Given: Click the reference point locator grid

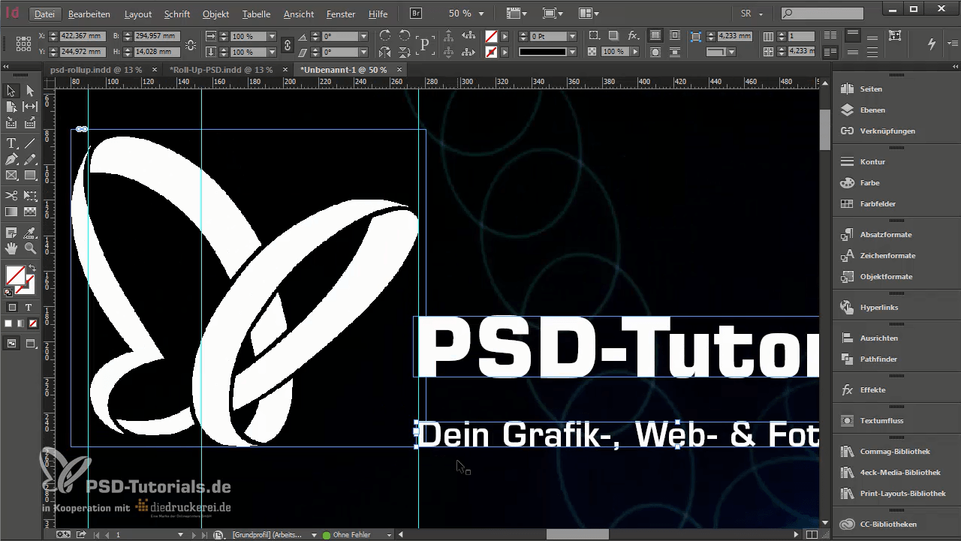Looking at the screenshot, I should (23, 44).
